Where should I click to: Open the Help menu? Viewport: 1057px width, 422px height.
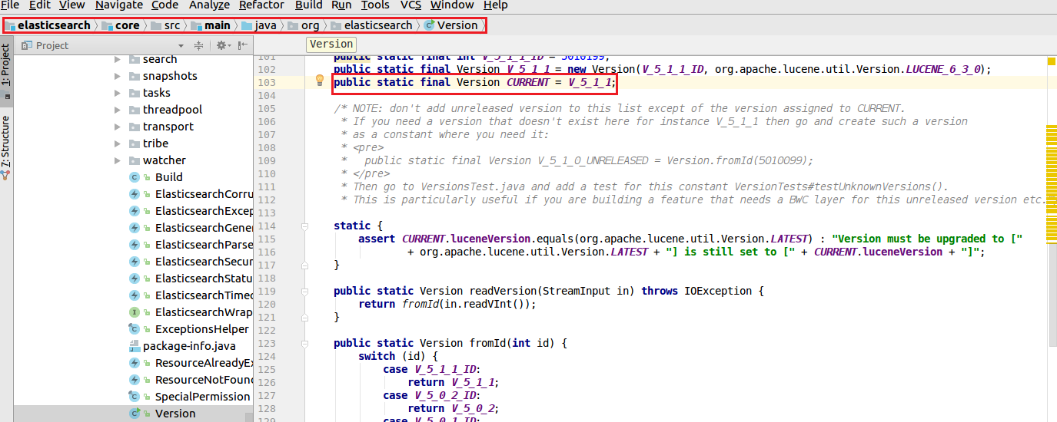(x=495, y=5)
